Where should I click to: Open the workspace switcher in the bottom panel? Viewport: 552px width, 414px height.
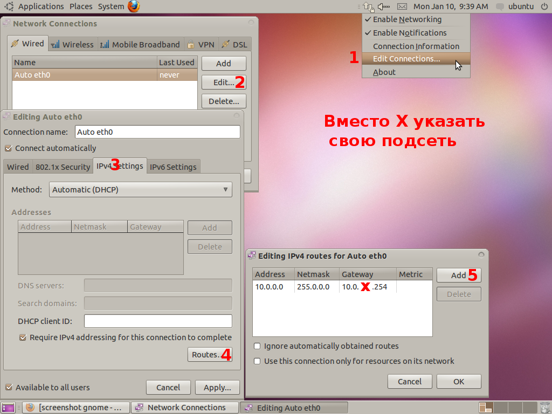click(x=485, y=408)
